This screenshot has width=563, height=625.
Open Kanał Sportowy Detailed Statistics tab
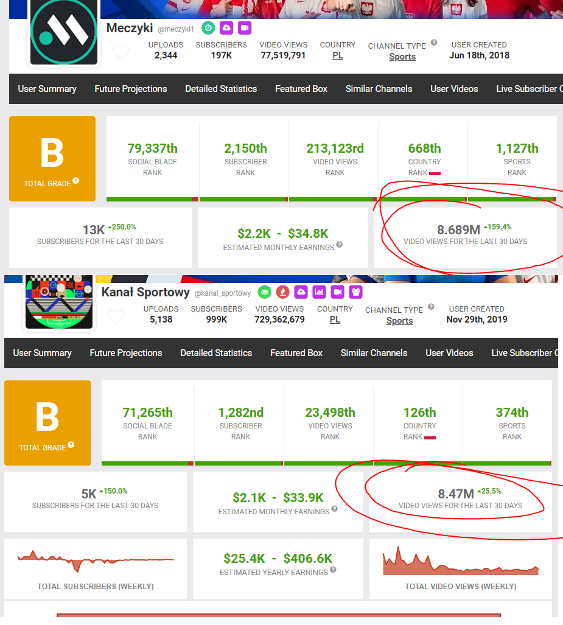[216, 353]
